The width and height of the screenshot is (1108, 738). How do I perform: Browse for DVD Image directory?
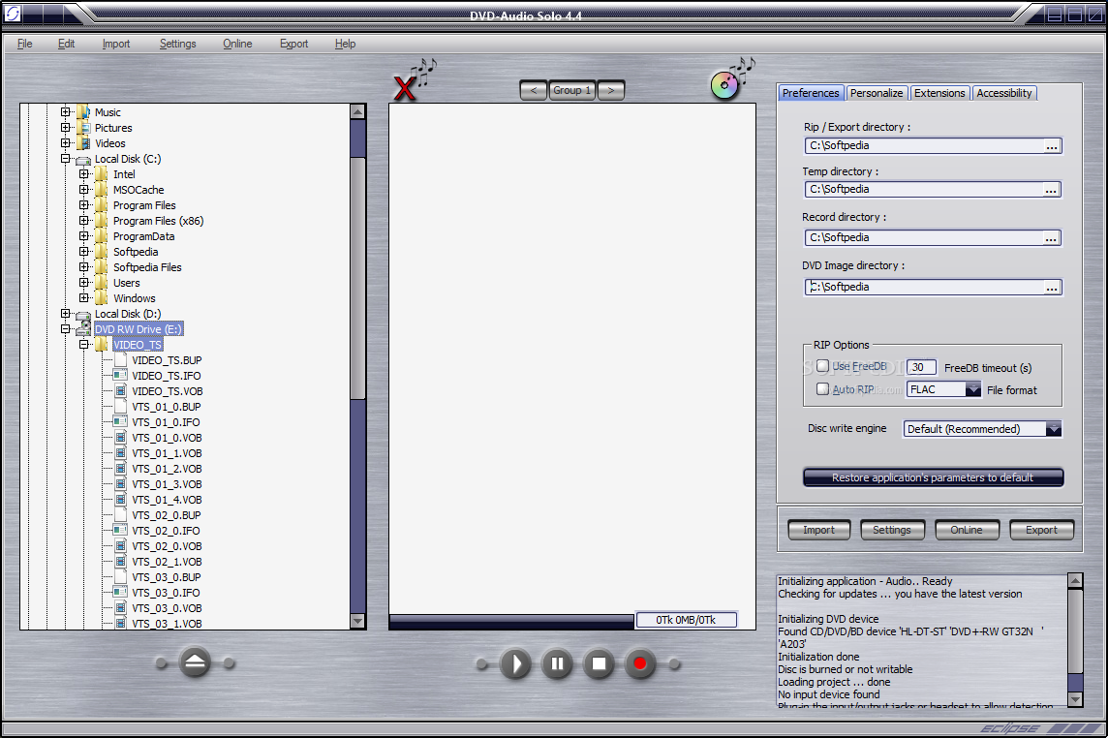click(x=1052, y=288)
